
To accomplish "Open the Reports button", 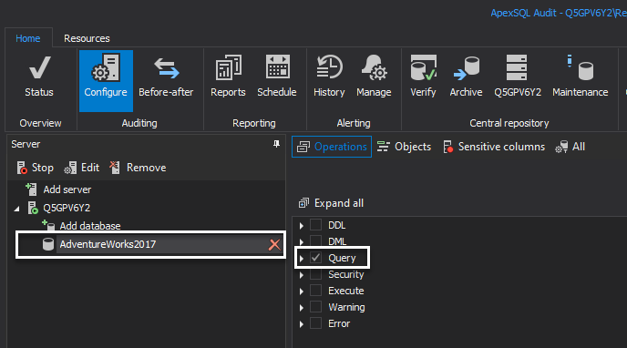I will point(228,77).
